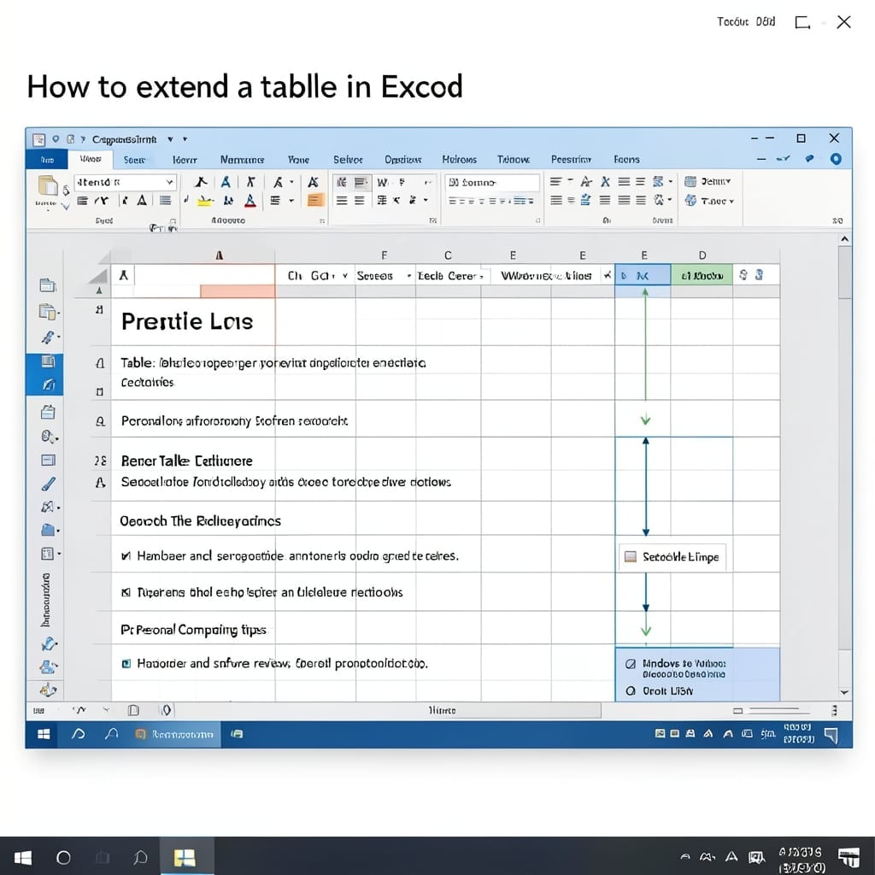Select the 'Oroit LiSn' radio option
Image resolution: width=875 pixels, height=875 pixels.
point(631,690)
